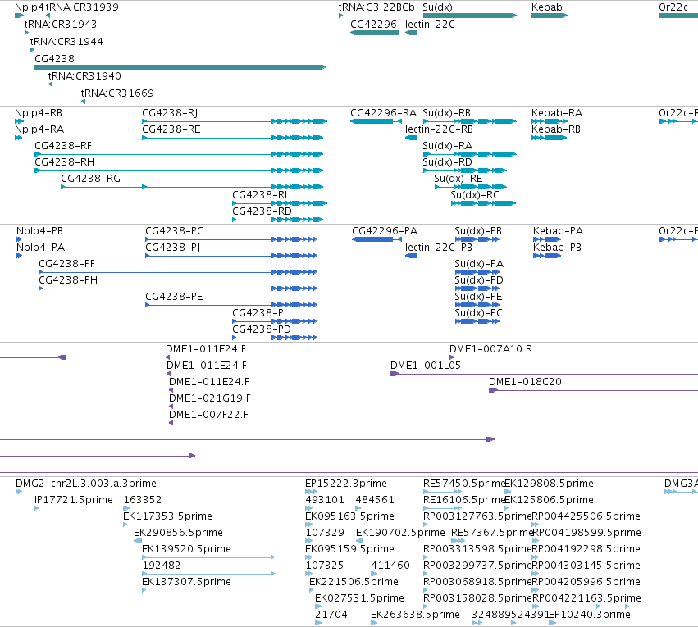The image size is (698, 627).
Task: Click the Nplp4-PA protein label
Action: (40, 248)
